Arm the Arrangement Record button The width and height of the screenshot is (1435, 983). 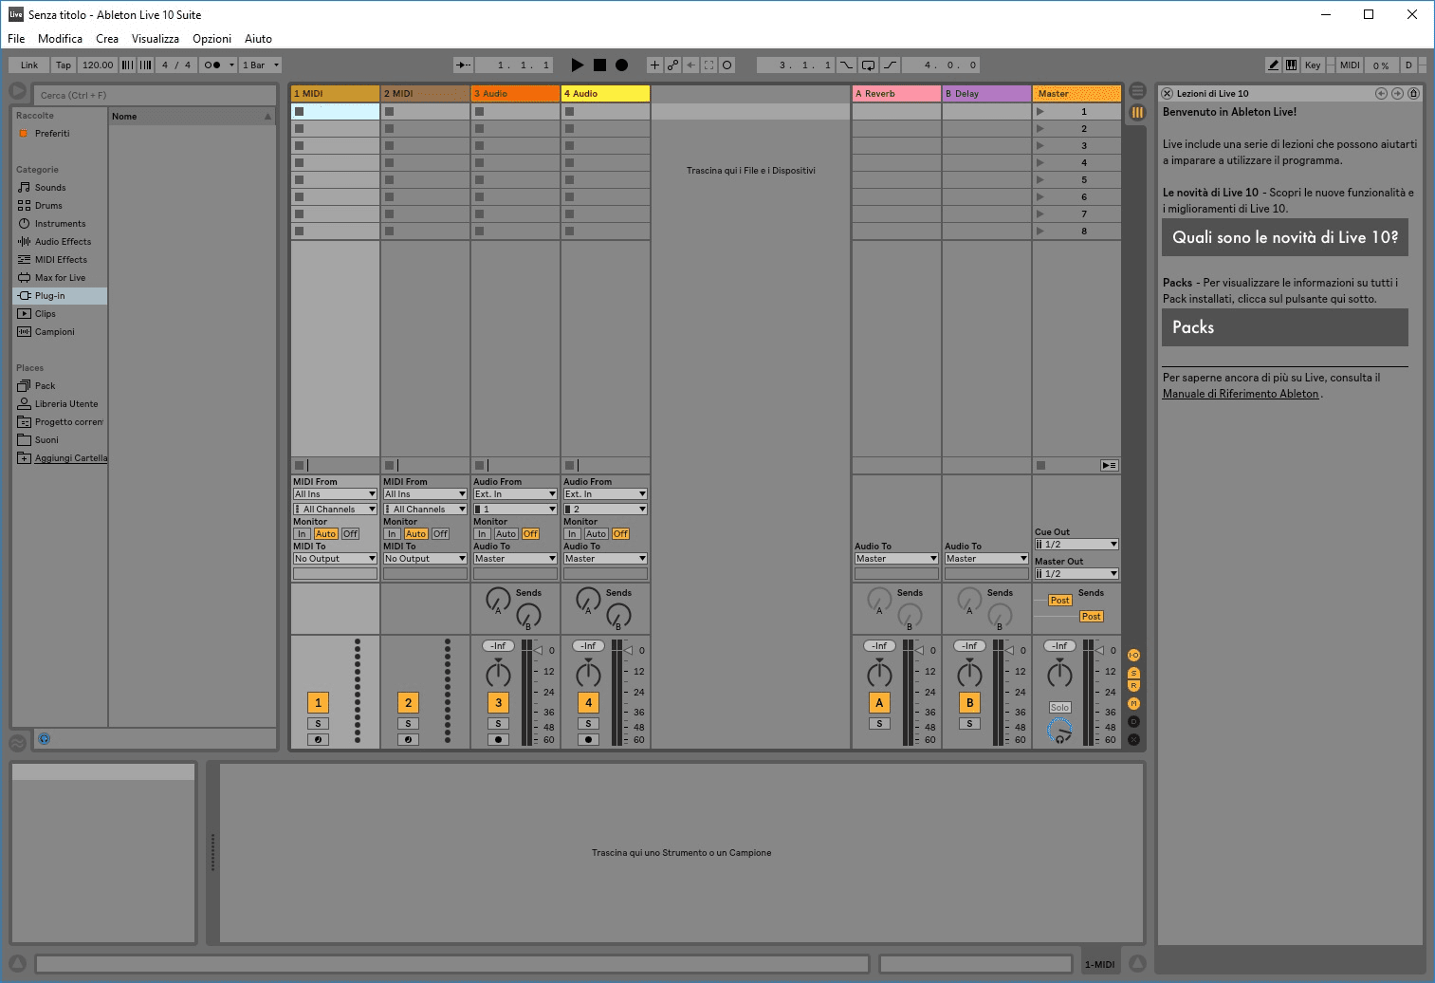pyautogui.click(x=621, y=65)
